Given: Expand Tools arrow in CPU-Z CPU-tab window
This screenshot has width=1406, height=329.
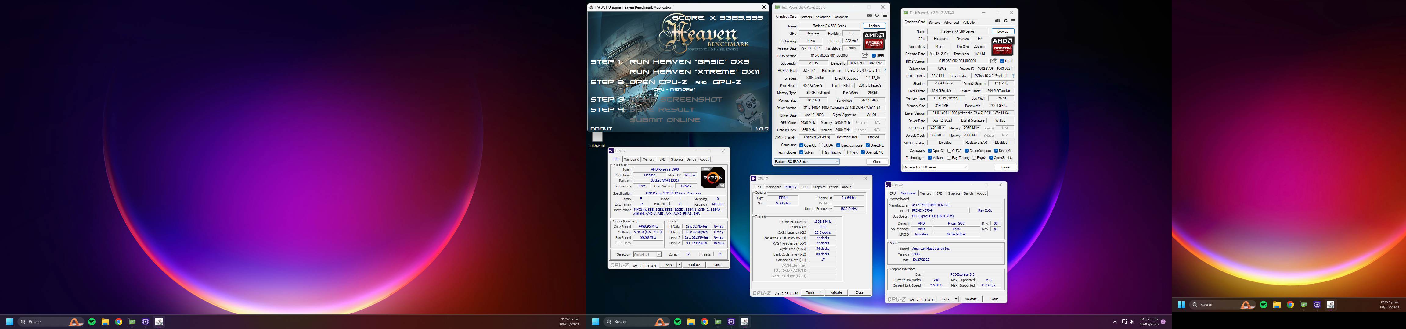Looking at the screenshot, I should (x=679, y=265).
